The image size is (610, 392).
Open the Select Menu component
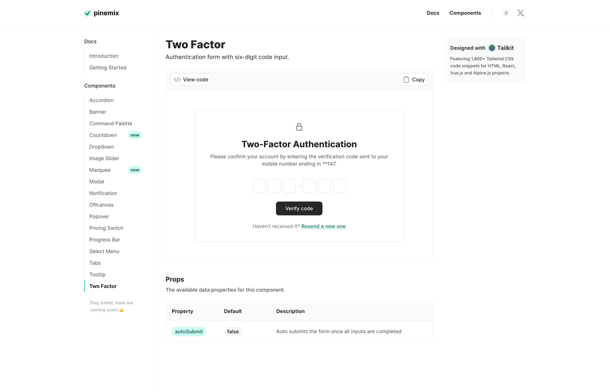pyautogui.click(x=104, y=251)
